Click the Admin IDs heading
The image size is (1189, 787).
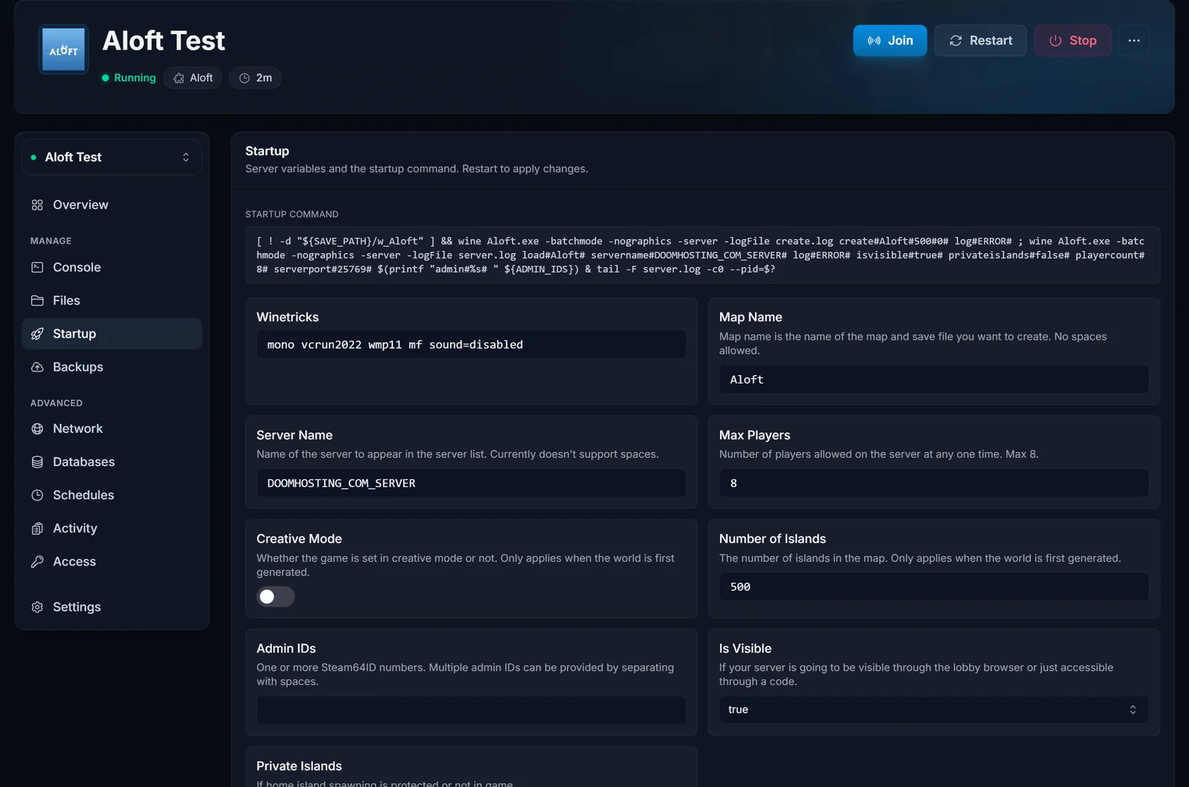coord(286,649)
